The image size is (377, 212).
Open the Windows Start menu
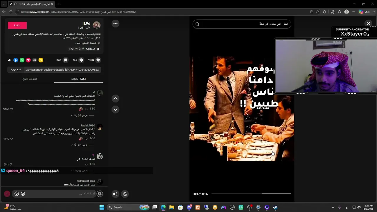pos(102,207)
